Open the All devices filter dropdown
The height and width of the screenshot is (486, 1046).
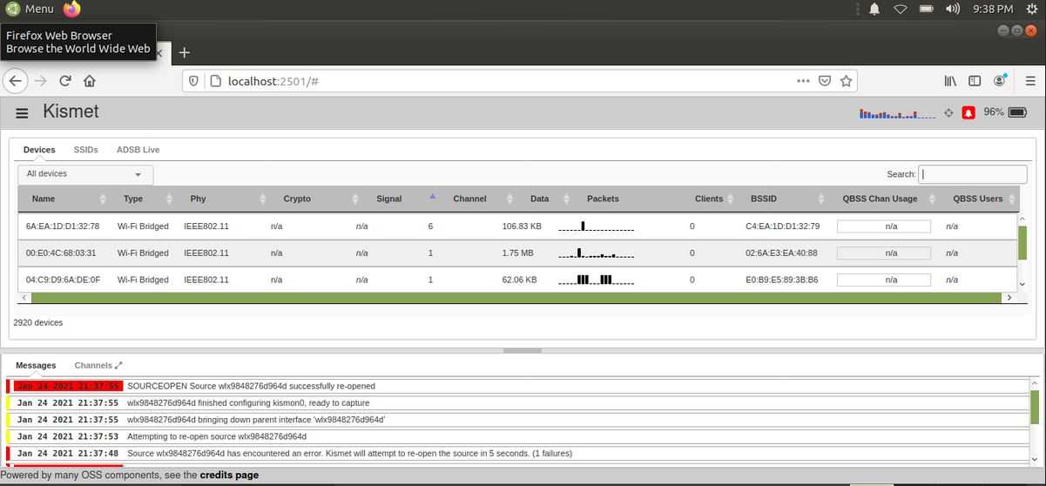pyautogui.click(x=85, y=174)
